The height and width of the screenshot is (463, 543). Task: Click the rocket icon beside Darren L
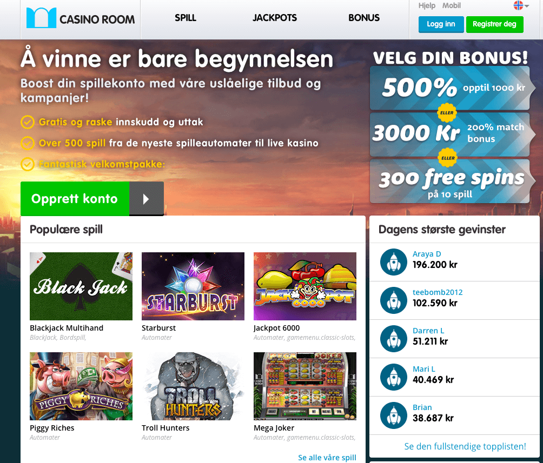coord(393,339)
